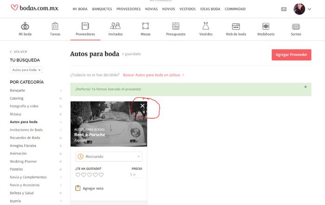The image size is (325, 205).
Task: Open the Tareas checklist icon
Action: pyautogui.click(x=55, y=26)
